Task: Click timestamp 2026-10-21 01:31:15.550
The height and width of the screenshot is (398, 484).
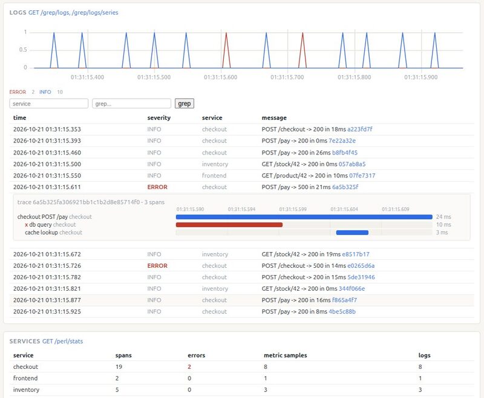Action: coord(47,176)
